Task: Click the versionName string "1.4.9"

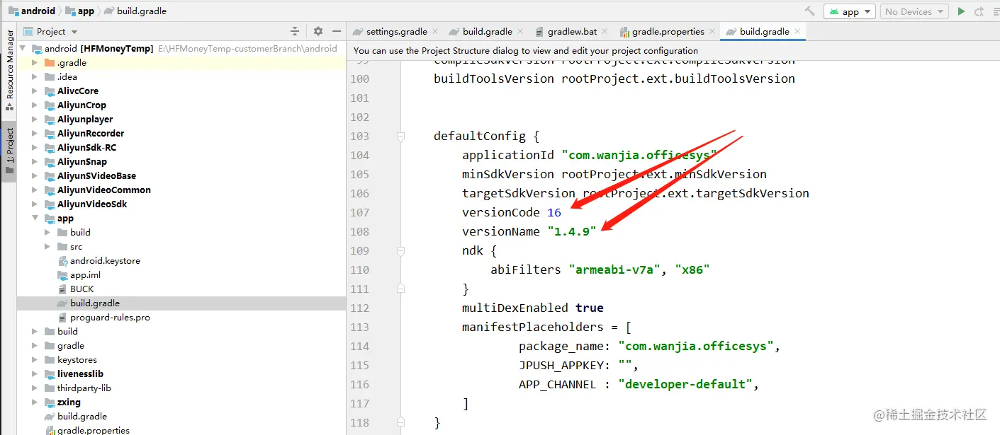Action: click(x=571, y=231)
